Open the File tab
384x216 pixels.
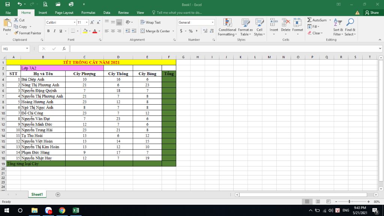[x=8, y=13]
